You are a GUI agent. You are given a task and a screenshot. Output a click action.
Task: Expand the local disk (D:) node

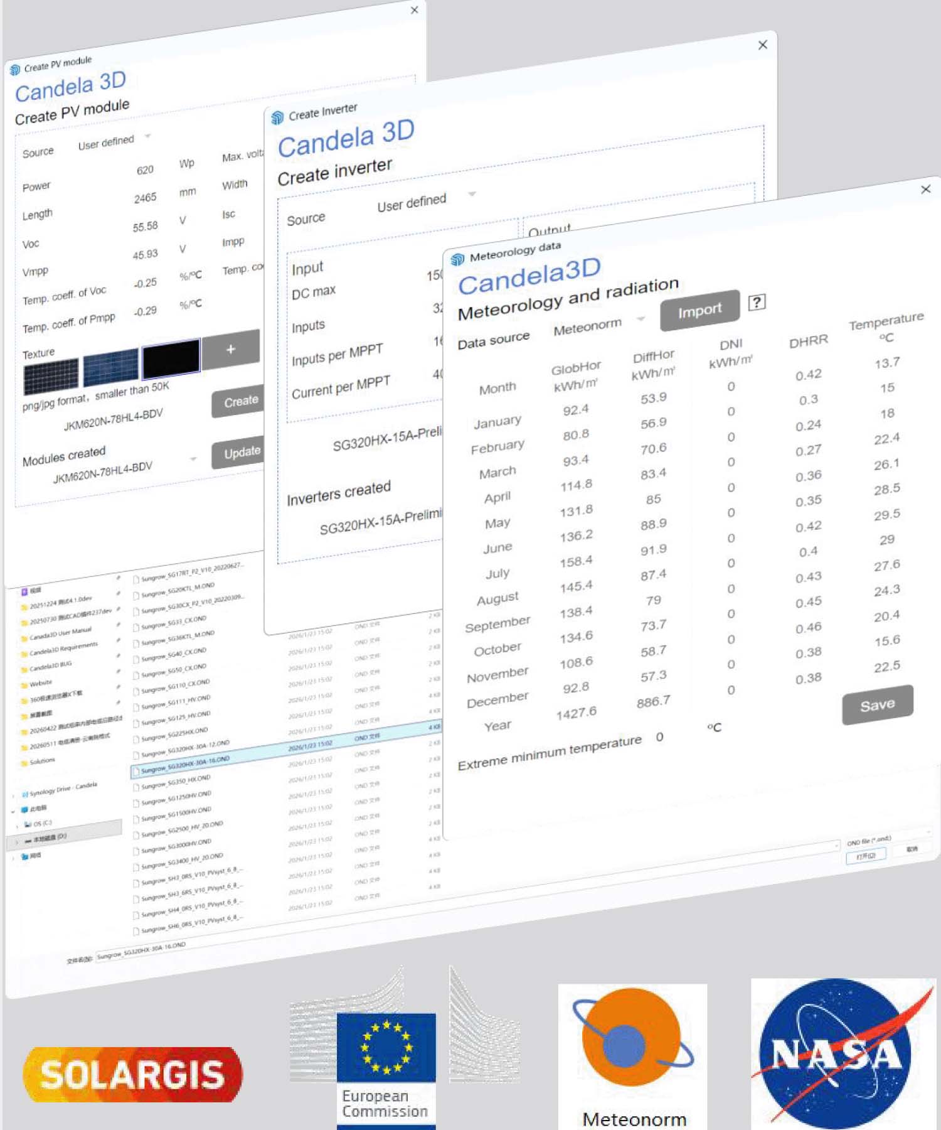17,841
